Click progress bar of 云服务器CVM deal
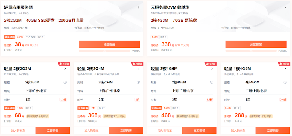This screenshot has width=292, height=136. click(251, 51)
